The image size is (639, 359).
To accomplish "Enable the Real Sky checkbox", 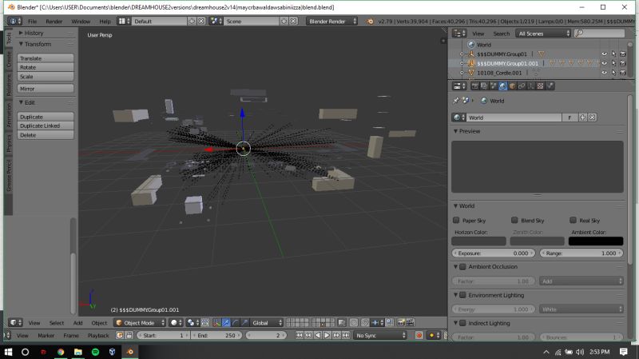I will click(573, 221).
